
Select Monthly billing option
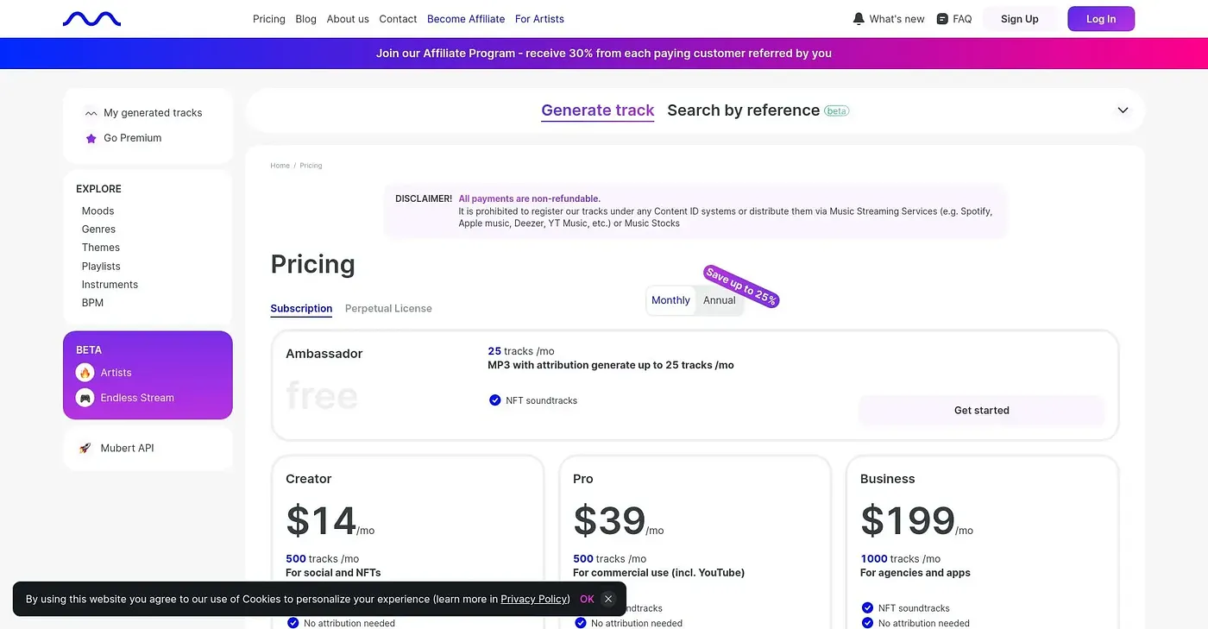point(670,300)
